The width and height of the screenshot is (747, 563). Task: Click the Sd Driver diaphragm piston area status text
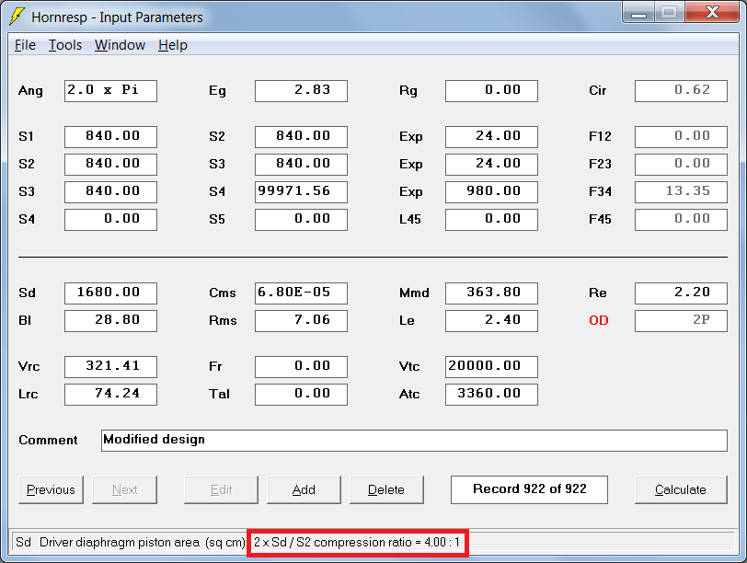click(130, 543)
